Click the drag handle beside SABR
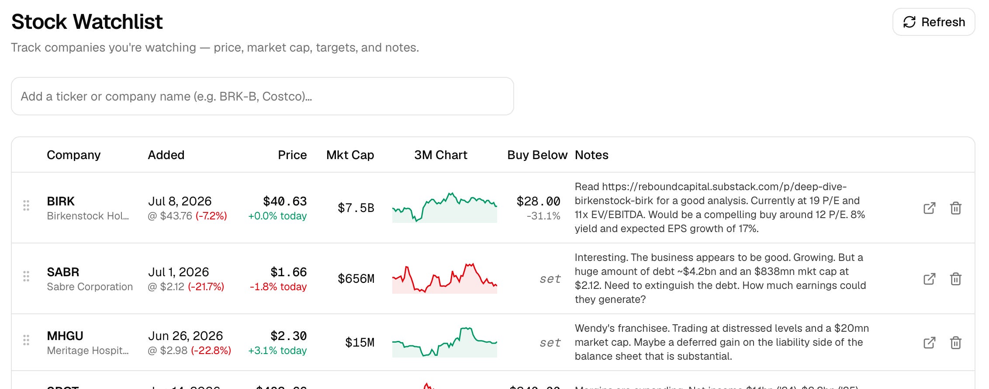Image resolution: width=989 pixels, height=389 pixels. point(26,276)
